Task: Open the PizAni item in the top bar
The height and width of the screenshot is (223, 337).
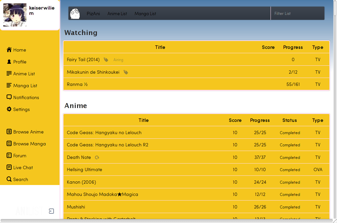Action: (93, 14)
